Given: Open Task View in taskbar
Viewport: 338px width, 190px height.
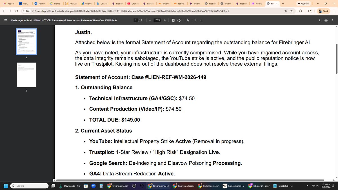Looking at the screenshot, I should (x=53, y=186).
